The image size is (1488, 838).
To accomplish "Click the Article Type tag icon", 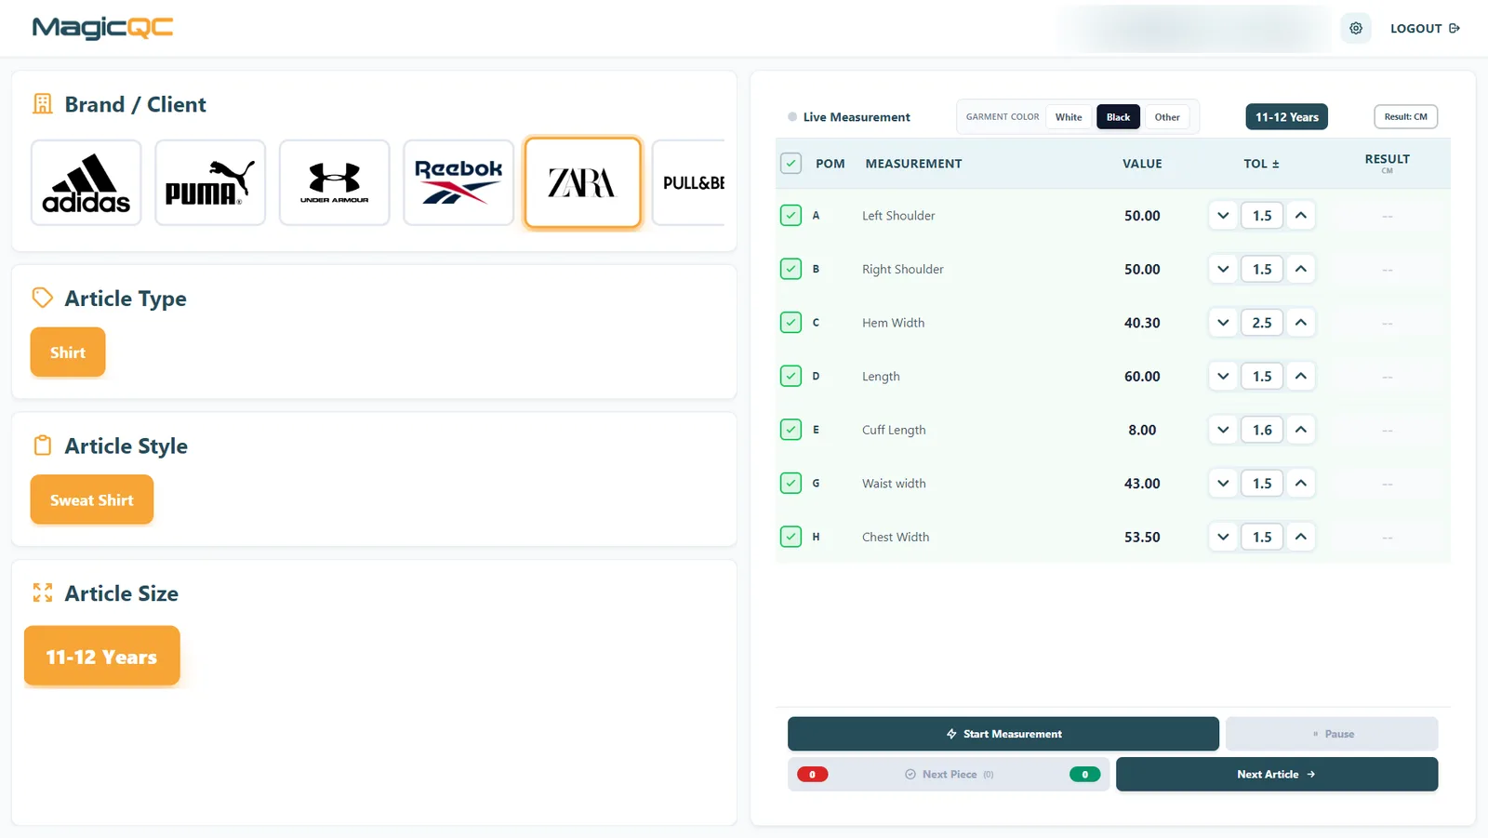I will click(43, 298).
